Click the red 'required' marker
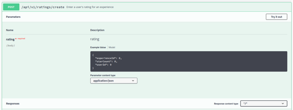Viewport: 293px width, 110px height. click(x=21, y=39)
